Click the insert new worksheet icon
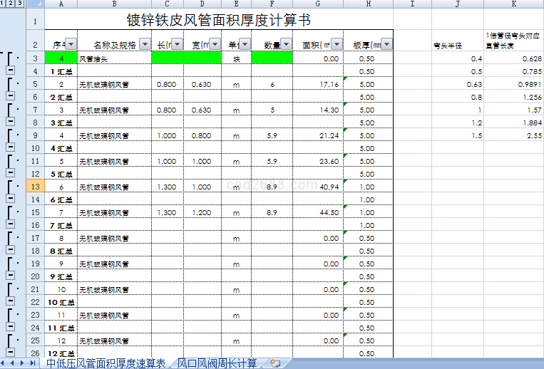The image size is (544, 369). click(274, 363)
